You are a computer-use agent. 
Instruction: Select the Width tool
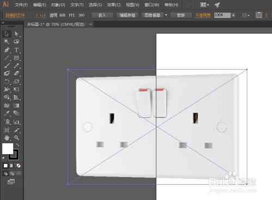7,89
